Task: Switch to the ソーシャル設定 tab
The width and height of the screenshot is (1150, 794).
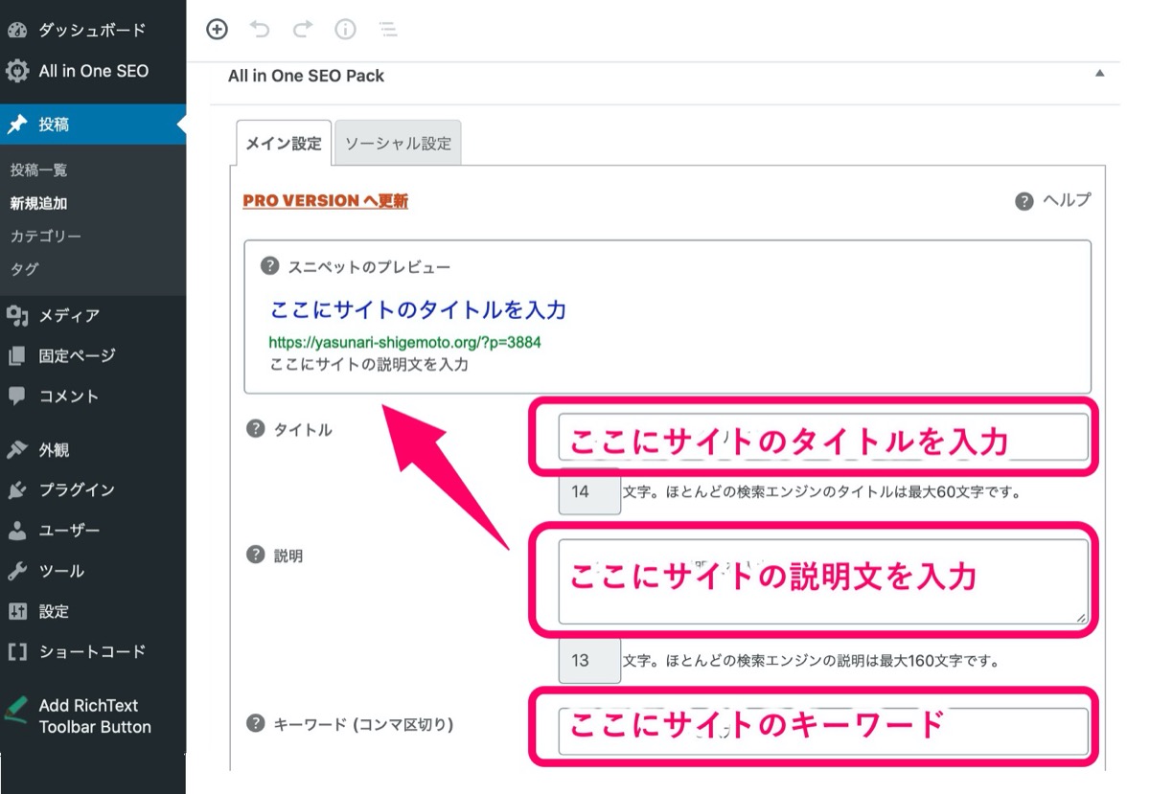Action: pyautogui.click(x=398, y=144)
